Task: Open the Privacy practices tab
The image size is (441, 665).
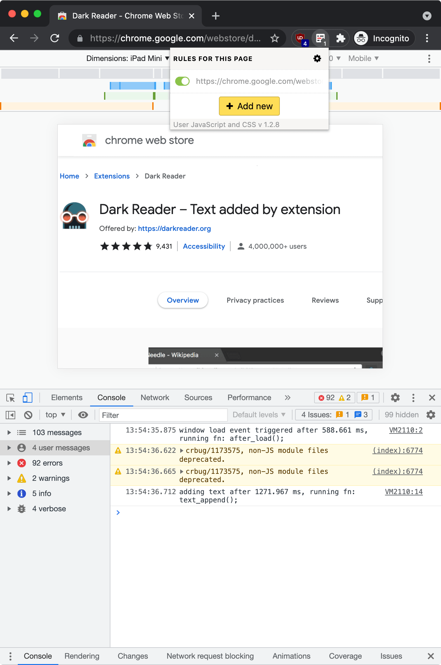Action: click(255, 300)
